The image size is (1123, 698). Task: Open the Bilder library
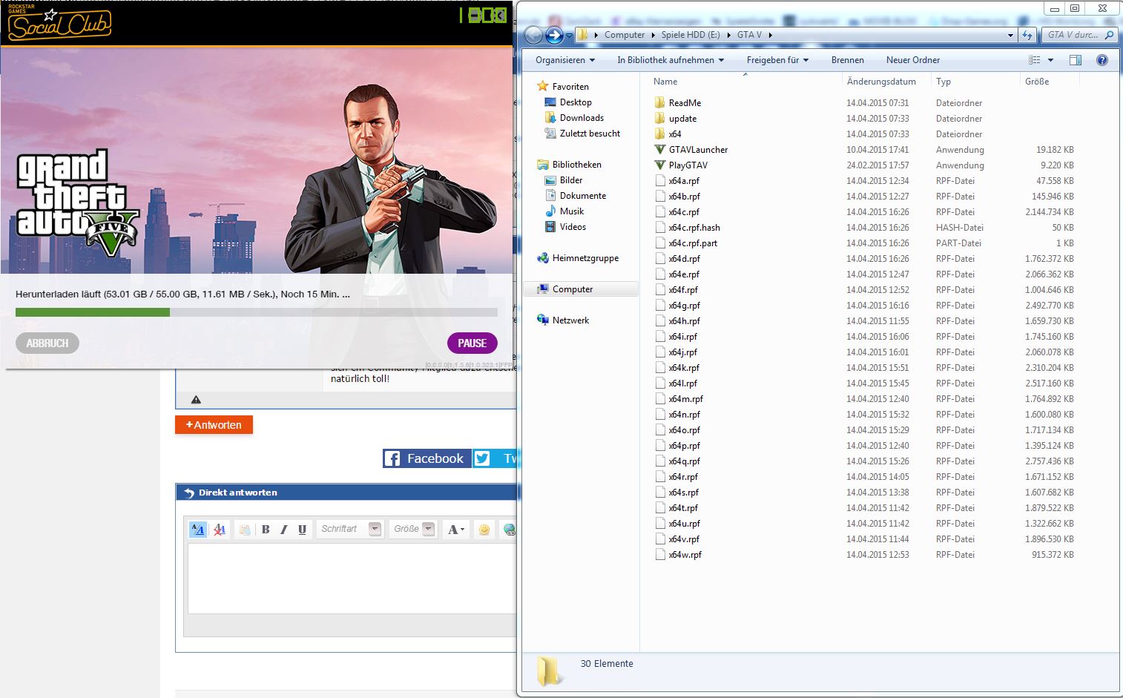571,180
